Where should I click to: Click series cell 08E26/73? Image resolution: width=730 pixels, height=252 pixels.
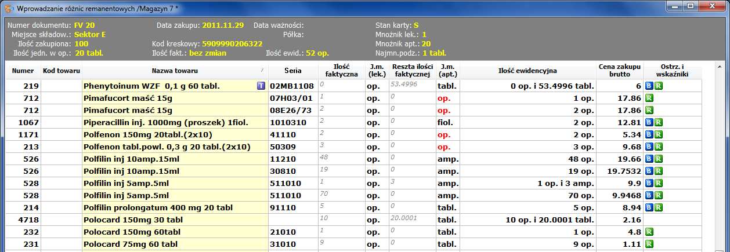293,110
